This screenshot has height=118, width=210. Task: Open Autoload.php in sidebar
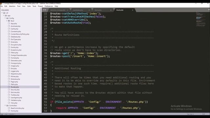(x=15, y=26)
